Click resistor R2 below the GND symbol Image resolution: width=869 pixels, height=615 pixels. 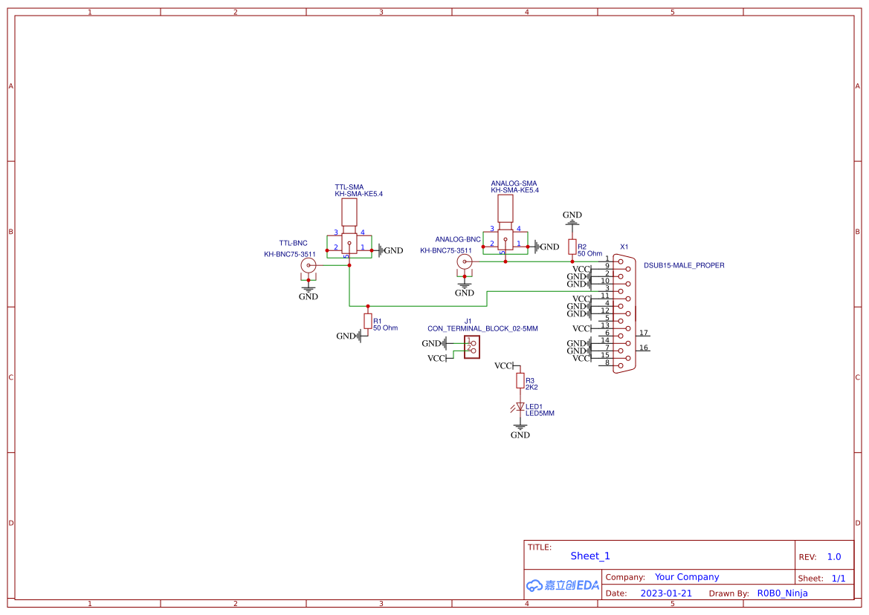pos(571,247)
